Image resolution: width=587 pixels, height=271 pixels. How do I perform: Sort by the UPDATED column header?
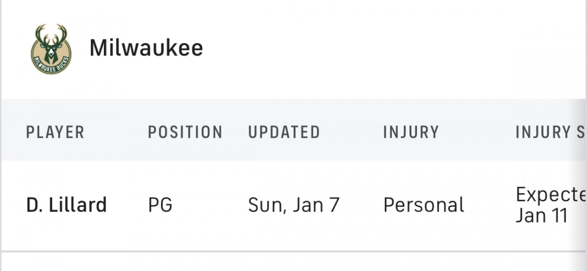pyautogui.click(x=284, y=132)
